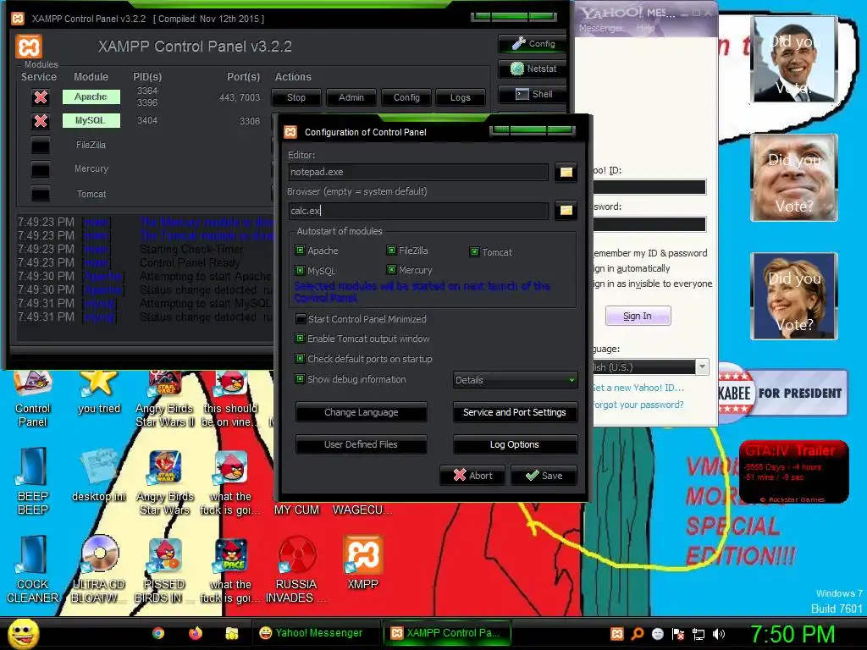Open Service and Port Settings
The image size is (867, 650).
coord(515,412)
